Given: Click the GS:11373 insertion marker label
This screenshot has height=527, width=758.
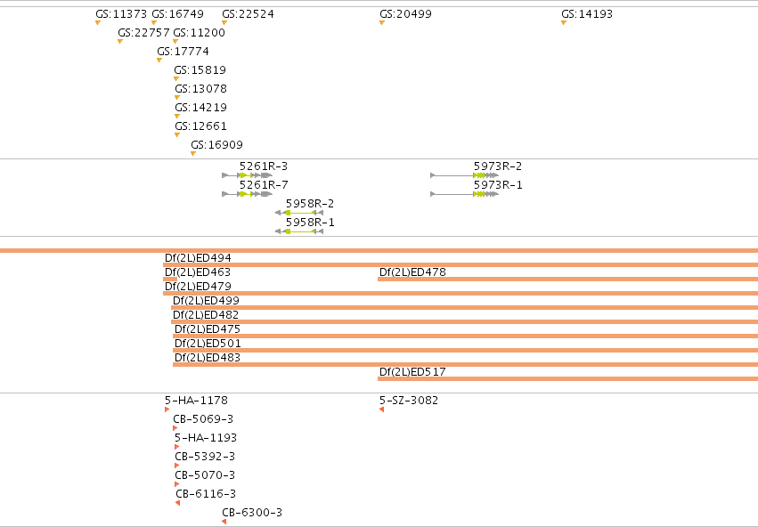Looking at the screenshot, I should (x=121, y=14).
